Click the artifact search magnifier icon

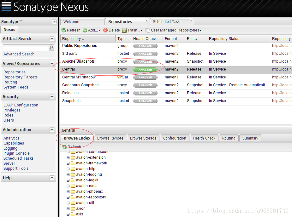(51, 48)
